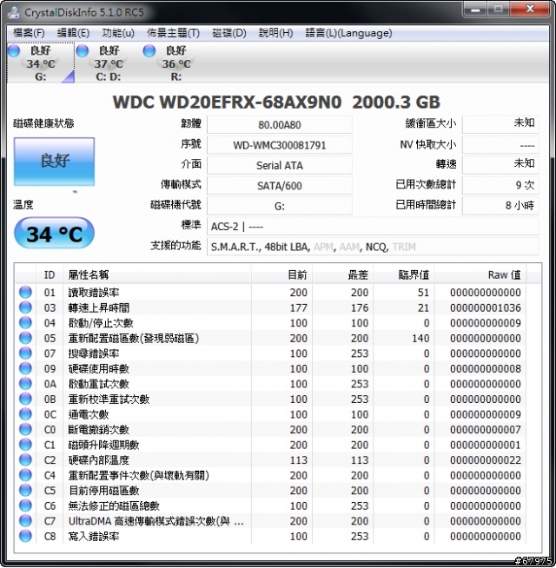Click the large 34 °C temperature indicator
556x568 pixels.
pyautogui.click(x=54, y=234)
